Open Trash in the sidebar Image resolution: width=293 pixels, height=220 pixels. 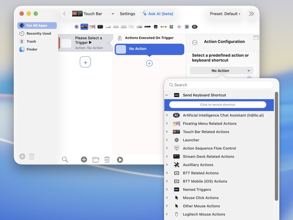coord(37,41)
